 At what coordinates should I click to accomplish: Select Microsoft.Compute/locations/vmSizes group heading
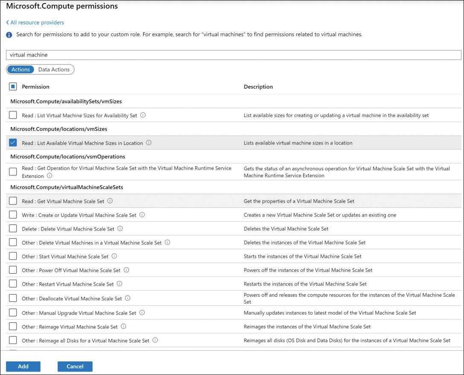[x=58, y=129]
